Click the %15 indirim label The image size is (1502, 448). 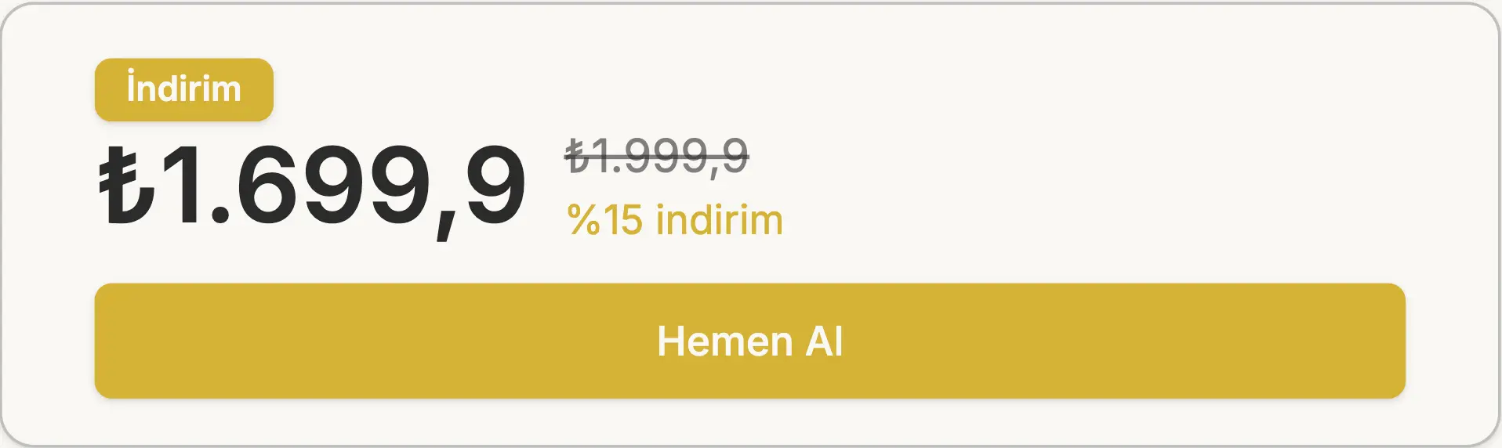(675, 220)
